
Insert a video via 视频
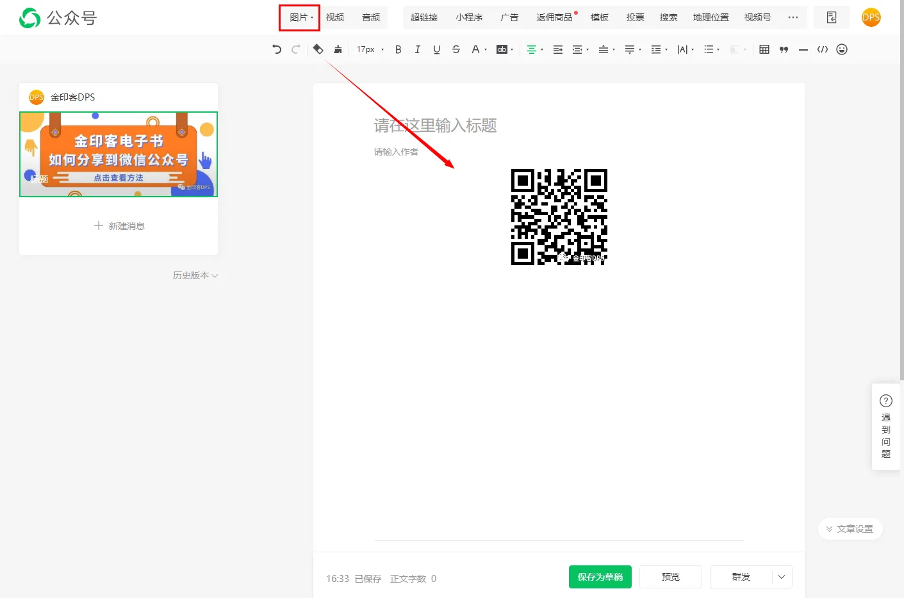pyautogui.click(x=335, y=17)
